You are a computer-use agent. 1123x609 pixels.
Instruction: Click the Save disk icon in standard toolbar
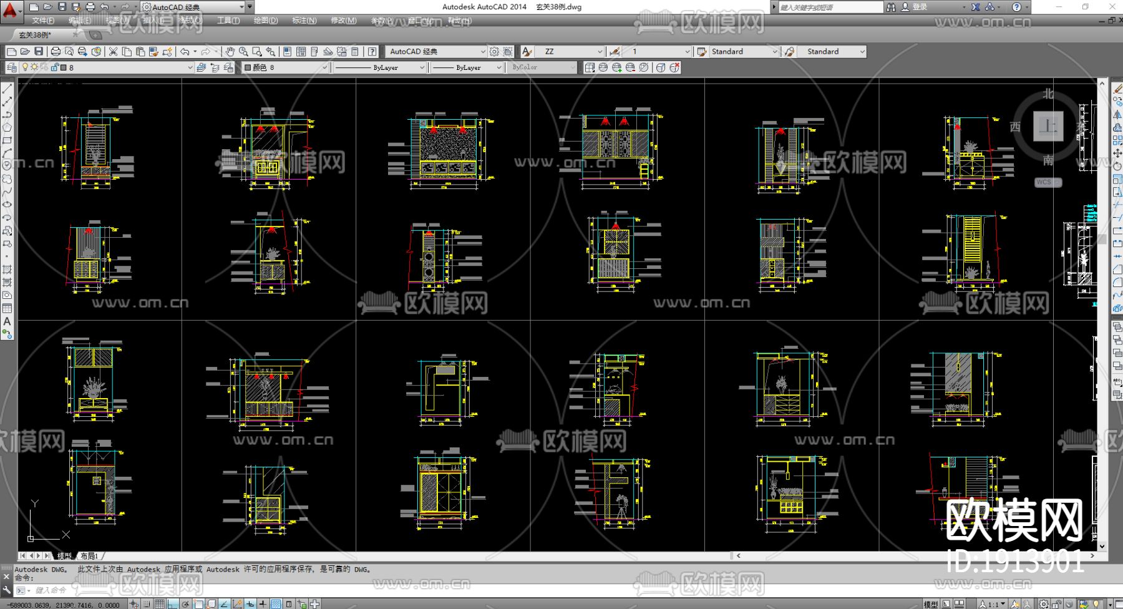click(x=39, y=52)
